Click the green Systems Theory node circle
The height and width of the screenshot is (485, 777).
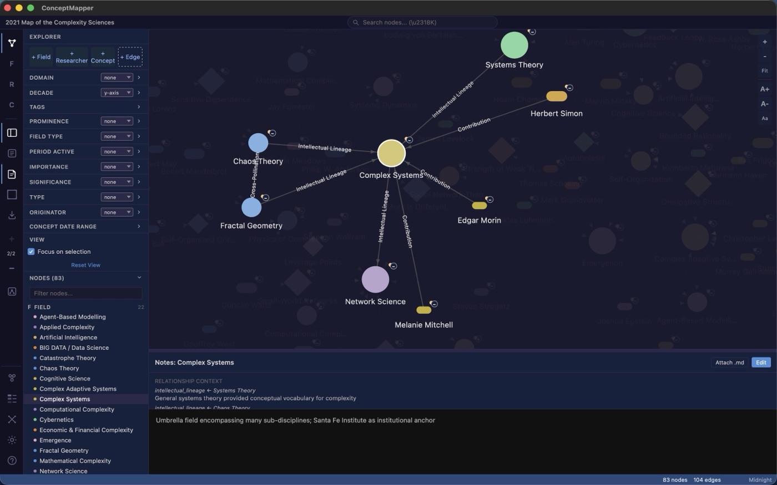514,45
